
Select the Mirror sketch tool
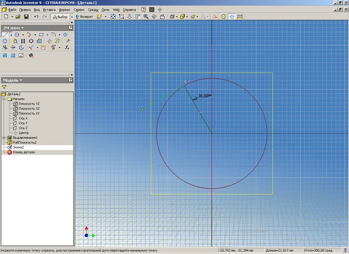[x=15, y=41]
